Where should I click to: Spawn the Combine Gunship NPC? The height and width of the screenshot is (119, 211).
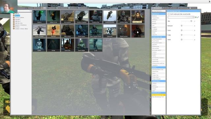tap(110, 17)
